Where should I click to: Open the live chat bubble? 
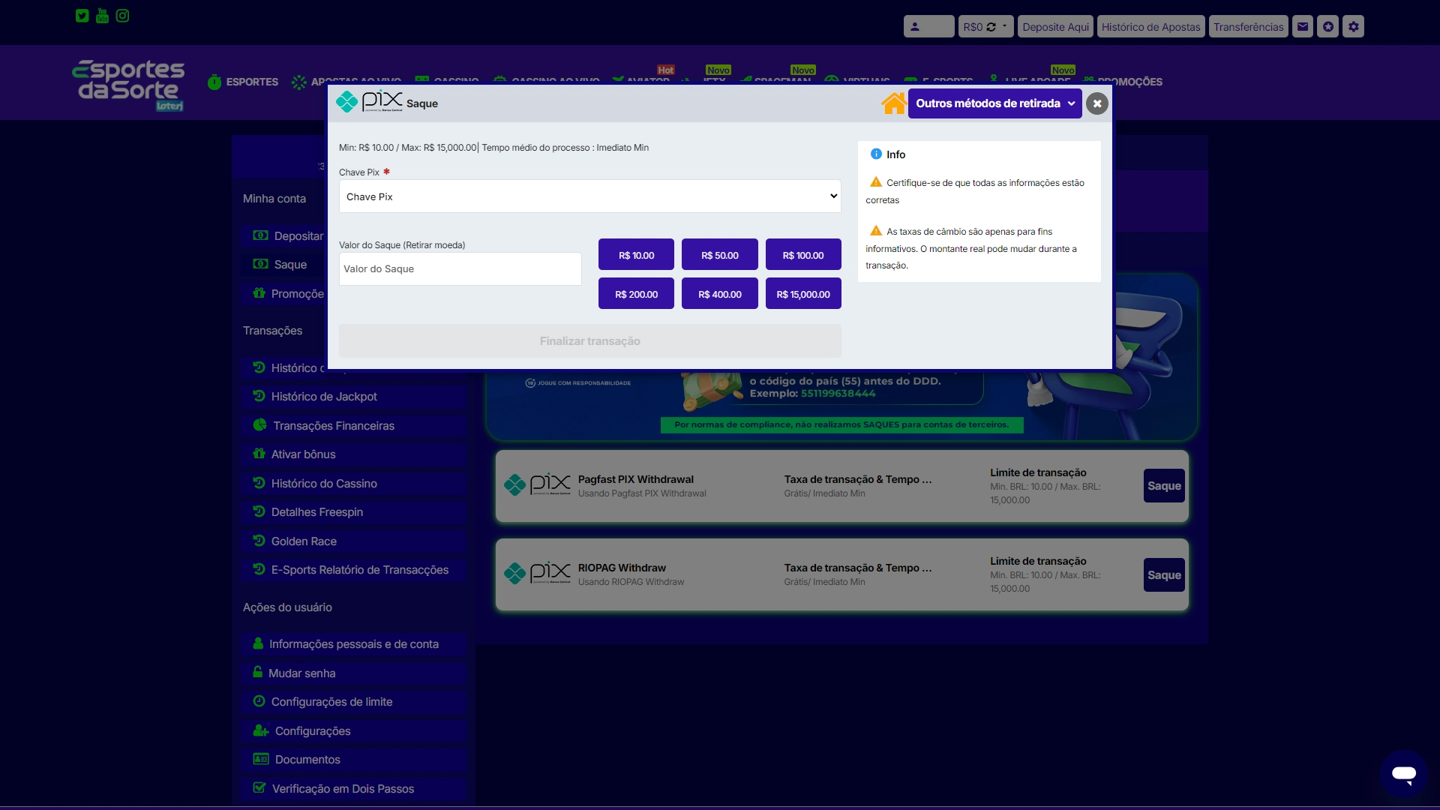point(1404,774)
